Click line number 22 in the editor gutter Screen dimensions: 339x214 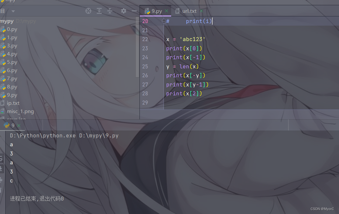coord(145,39)
